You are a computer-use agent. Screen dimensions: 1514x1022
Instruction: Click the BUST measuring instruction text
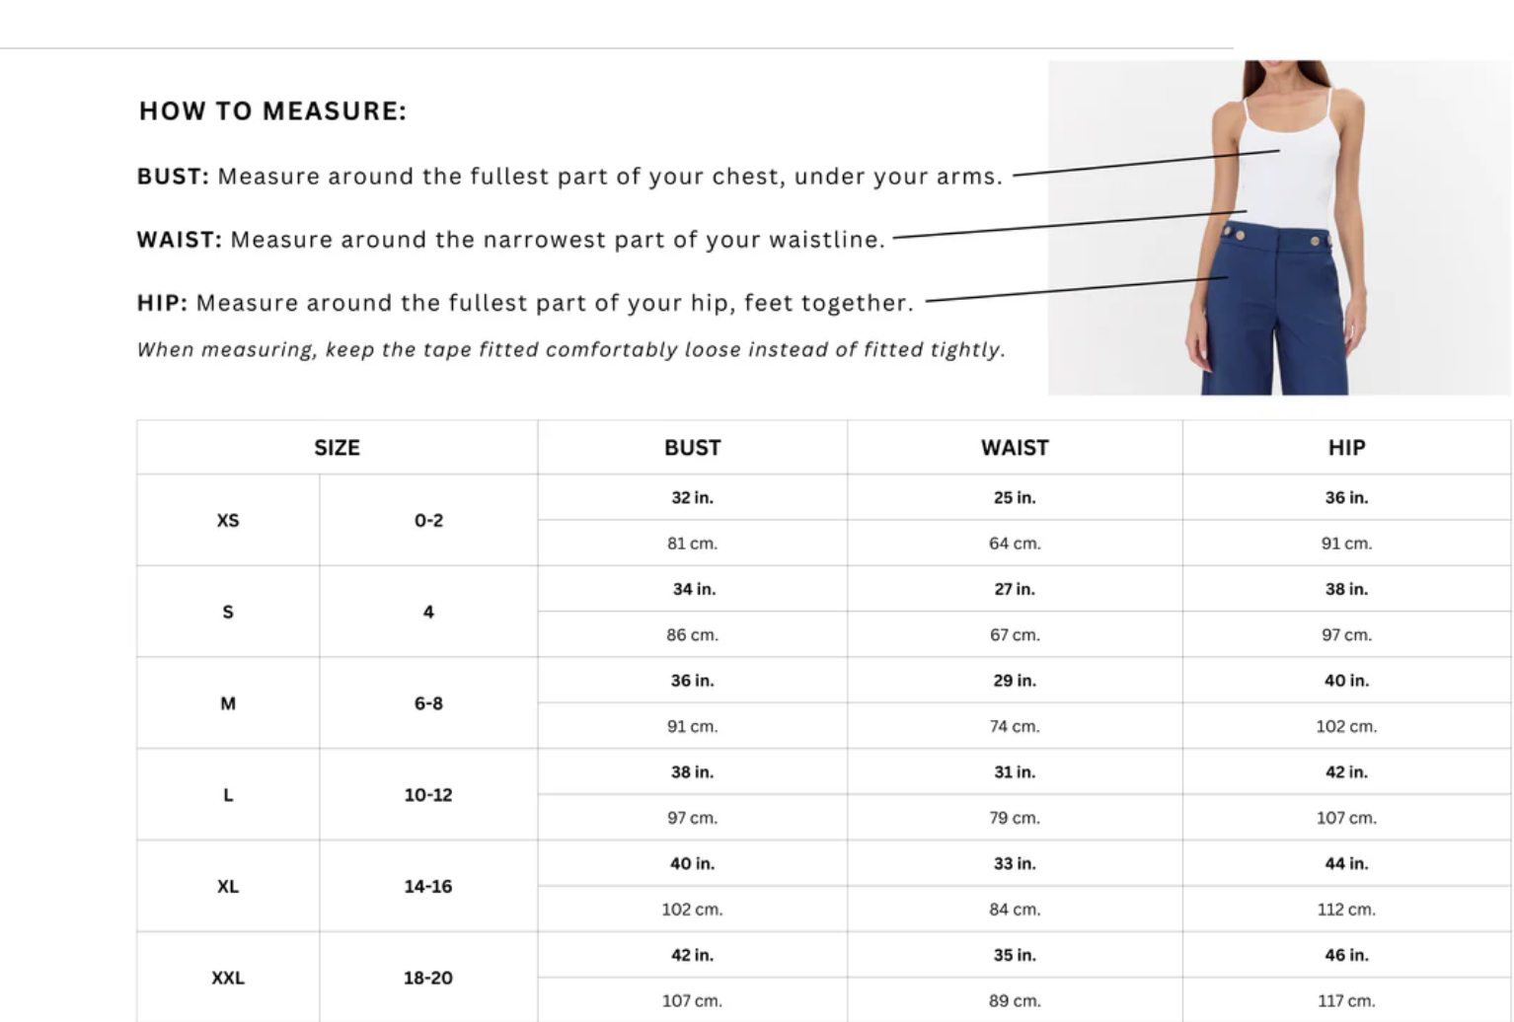569,177
